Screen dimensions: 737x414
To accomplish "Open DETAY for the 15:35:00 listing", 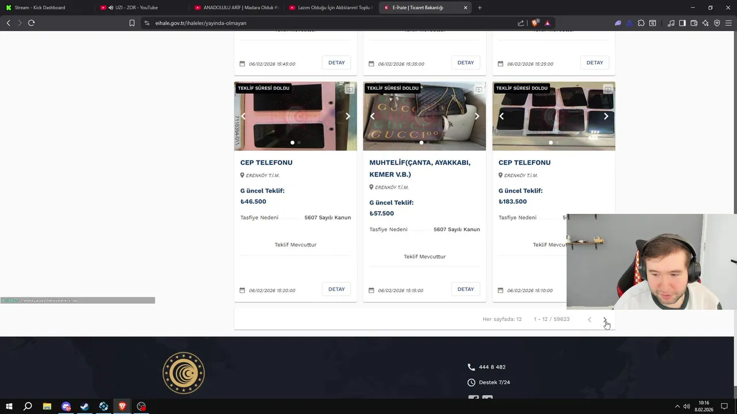I will [x=465, y=63].
